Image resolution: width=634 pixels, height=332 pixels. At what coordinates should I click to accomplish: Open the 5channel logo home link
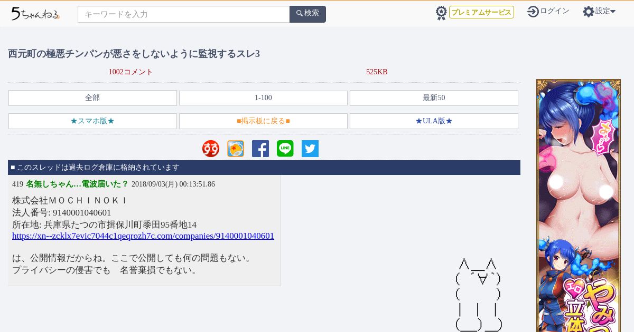pos(35,14)
